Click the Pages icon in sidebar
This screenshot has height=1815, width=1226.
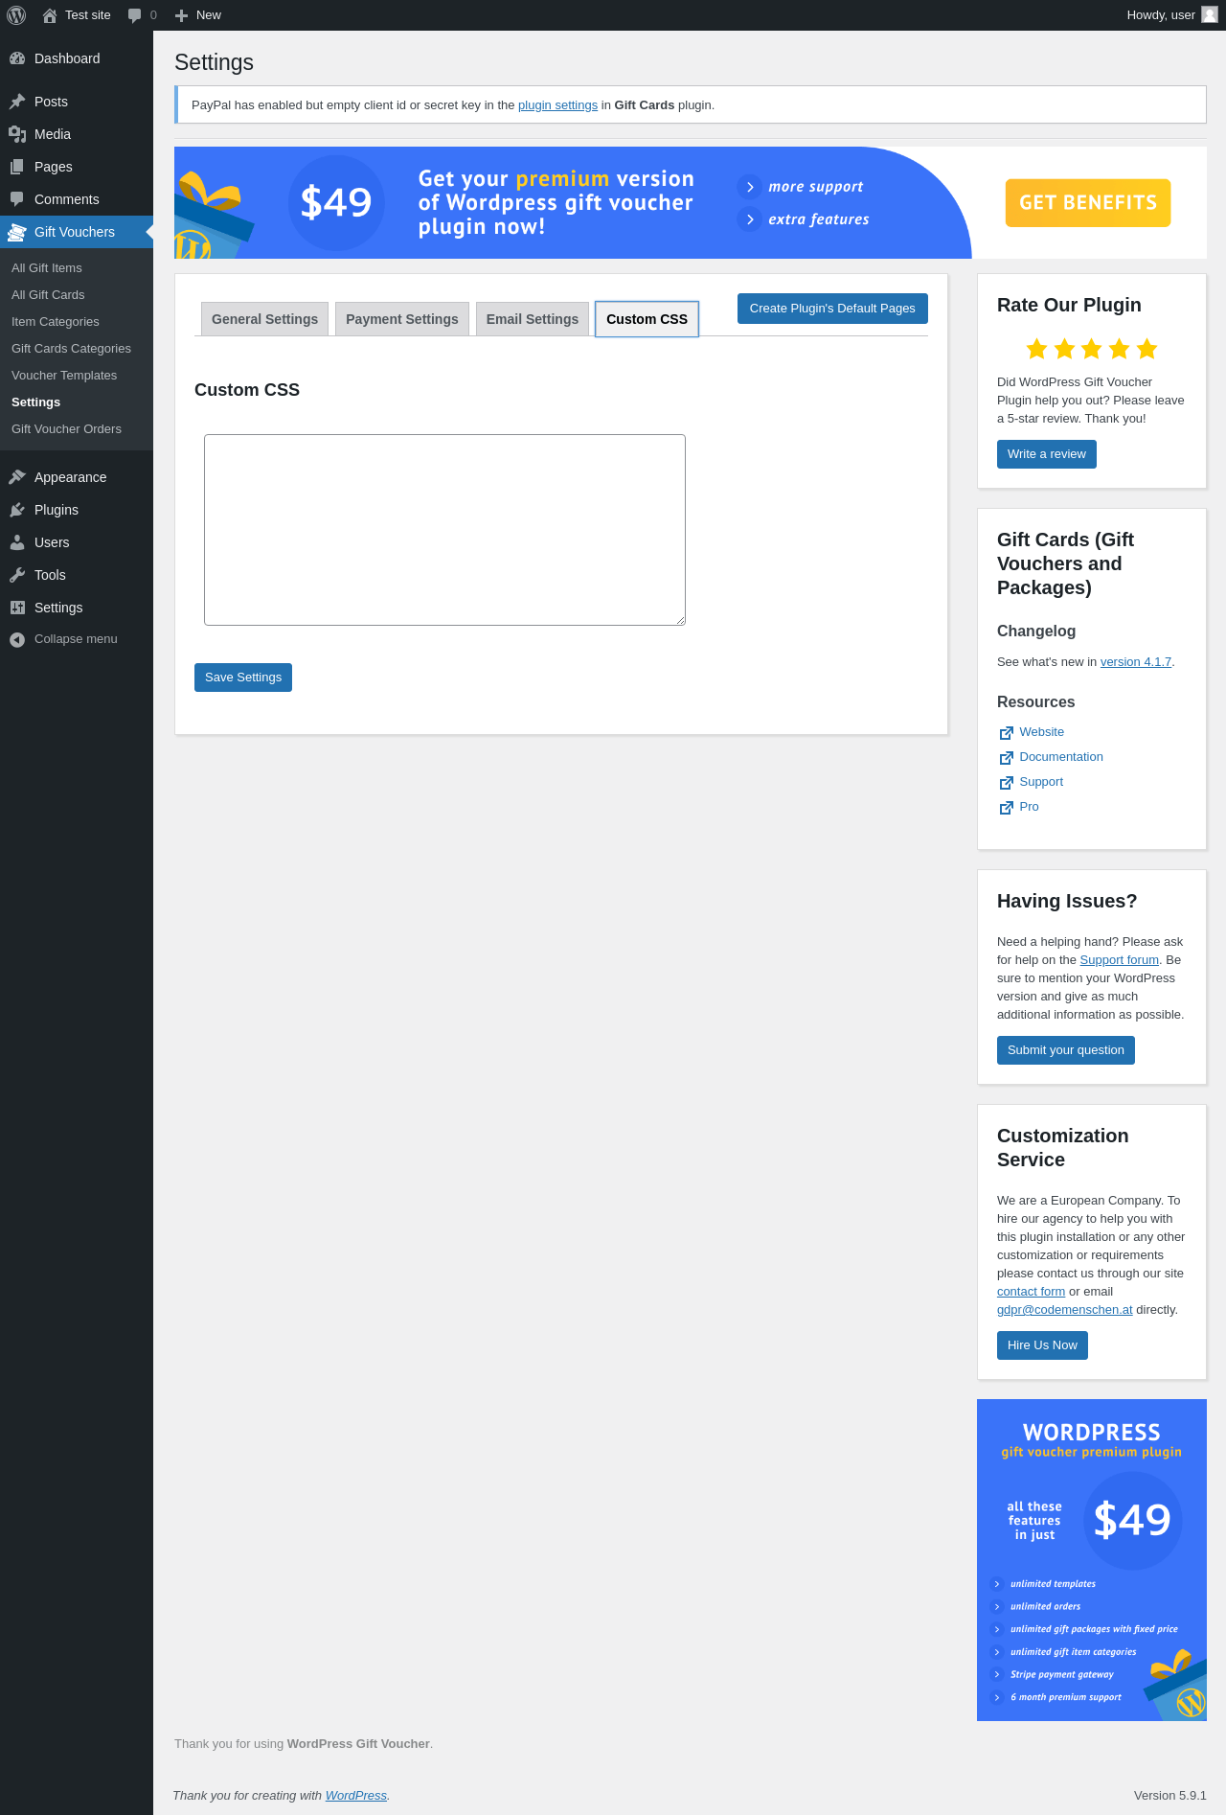(x=17, y=167)
